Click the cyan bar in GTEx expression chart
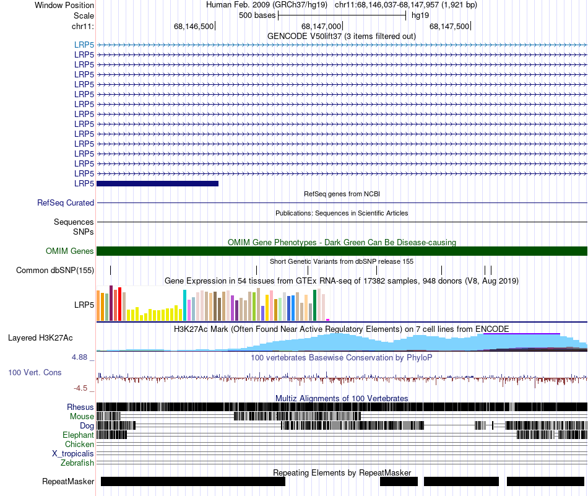This screenshot has width=588, height=496. (184, 305)
